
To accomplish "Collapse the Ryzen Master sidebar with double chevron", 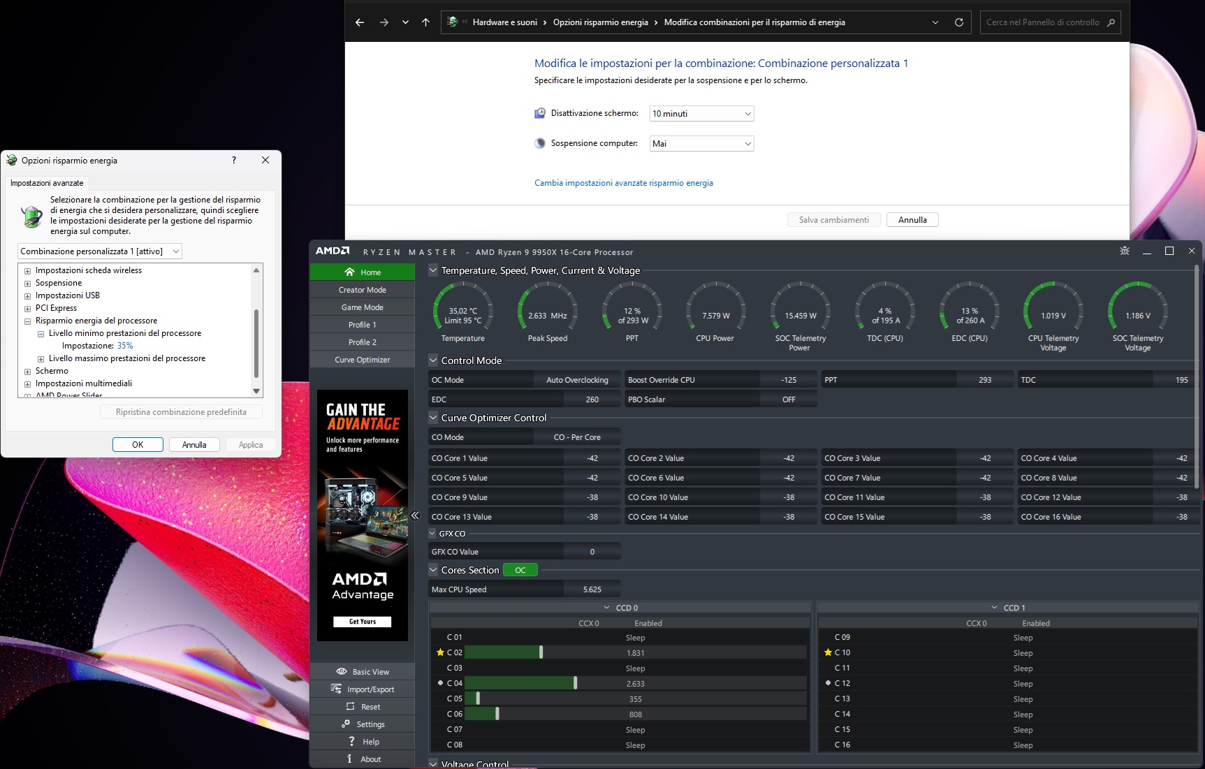I will coord(415,515).
